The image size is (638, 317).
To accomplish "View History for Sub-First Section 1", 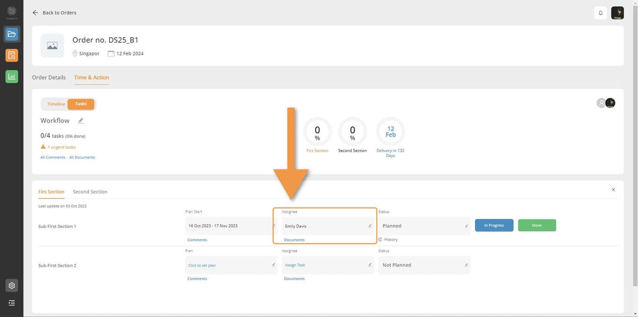I will click(388, 240).
